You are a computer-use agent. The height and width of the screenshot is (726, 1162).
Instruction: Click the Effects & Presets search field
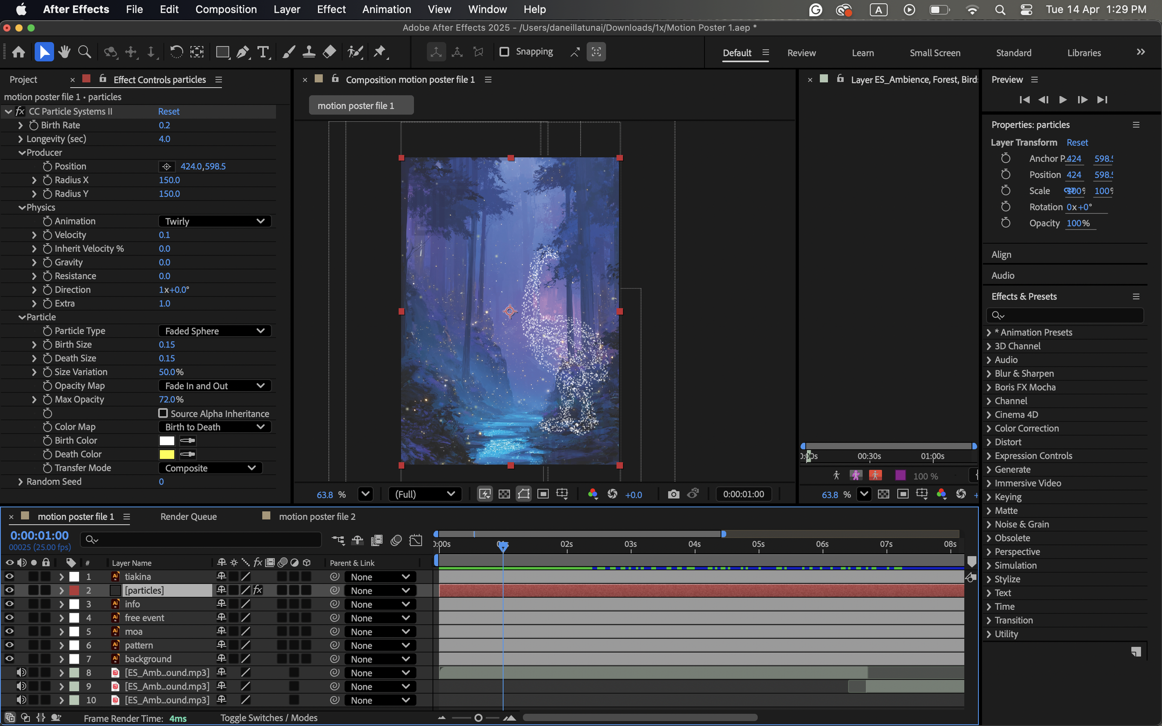pos(1065,315)
